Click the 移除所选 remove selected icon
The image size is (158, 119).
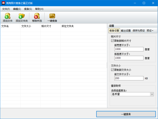(37, 16)
